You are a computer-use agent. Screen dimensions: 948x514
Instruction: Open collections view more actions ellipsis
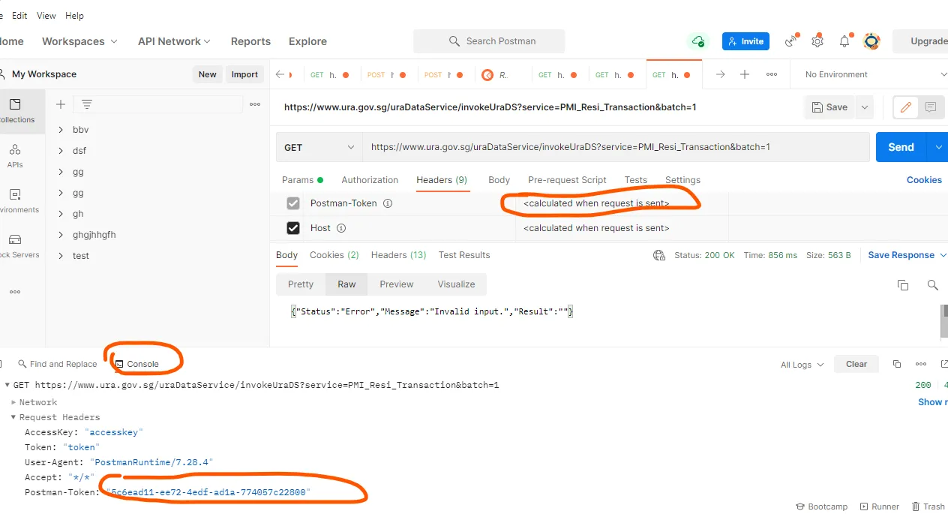255,104
